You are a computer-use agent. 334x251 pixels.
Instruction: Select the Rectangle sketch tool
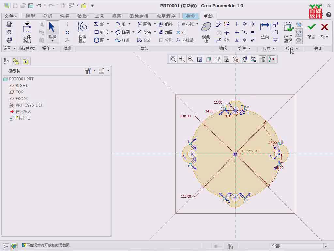[x=101, y=32]
